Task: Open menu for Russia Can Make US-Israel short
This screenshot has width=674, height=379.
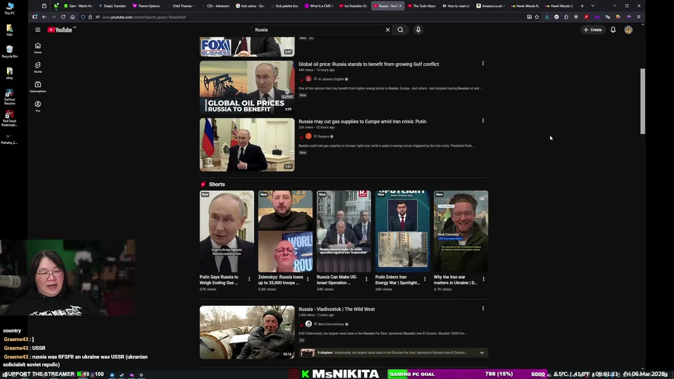Action: point(366,279)
